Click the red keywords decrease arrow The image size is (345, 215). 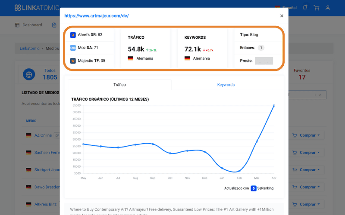pos(204,50)
